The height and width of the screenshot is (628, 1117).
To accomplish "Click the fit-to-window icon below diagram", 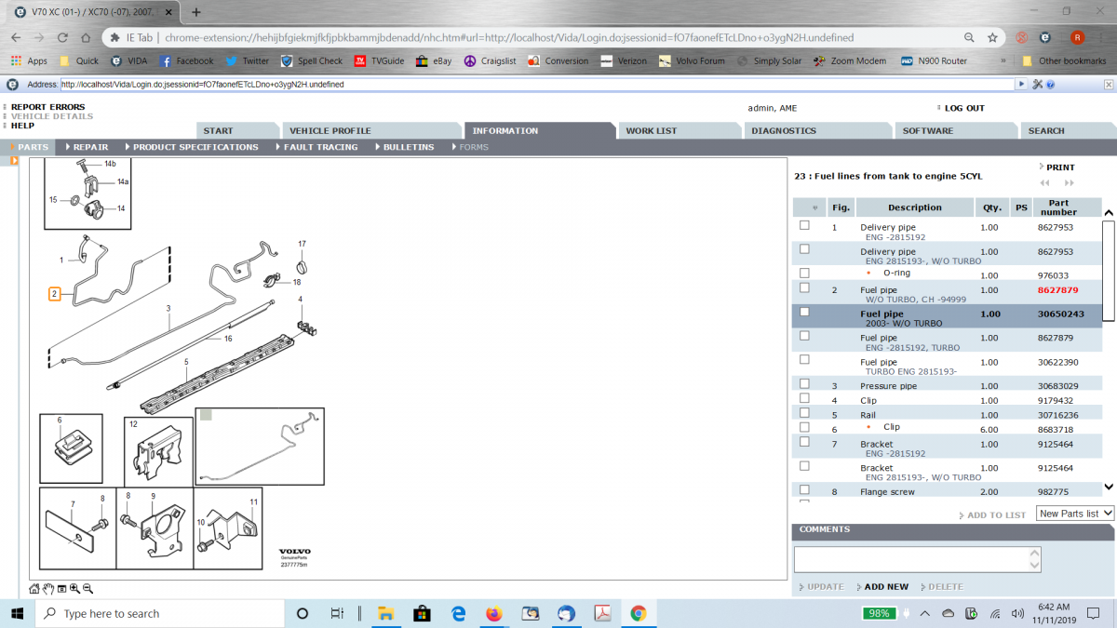I will tap(61, 589).
